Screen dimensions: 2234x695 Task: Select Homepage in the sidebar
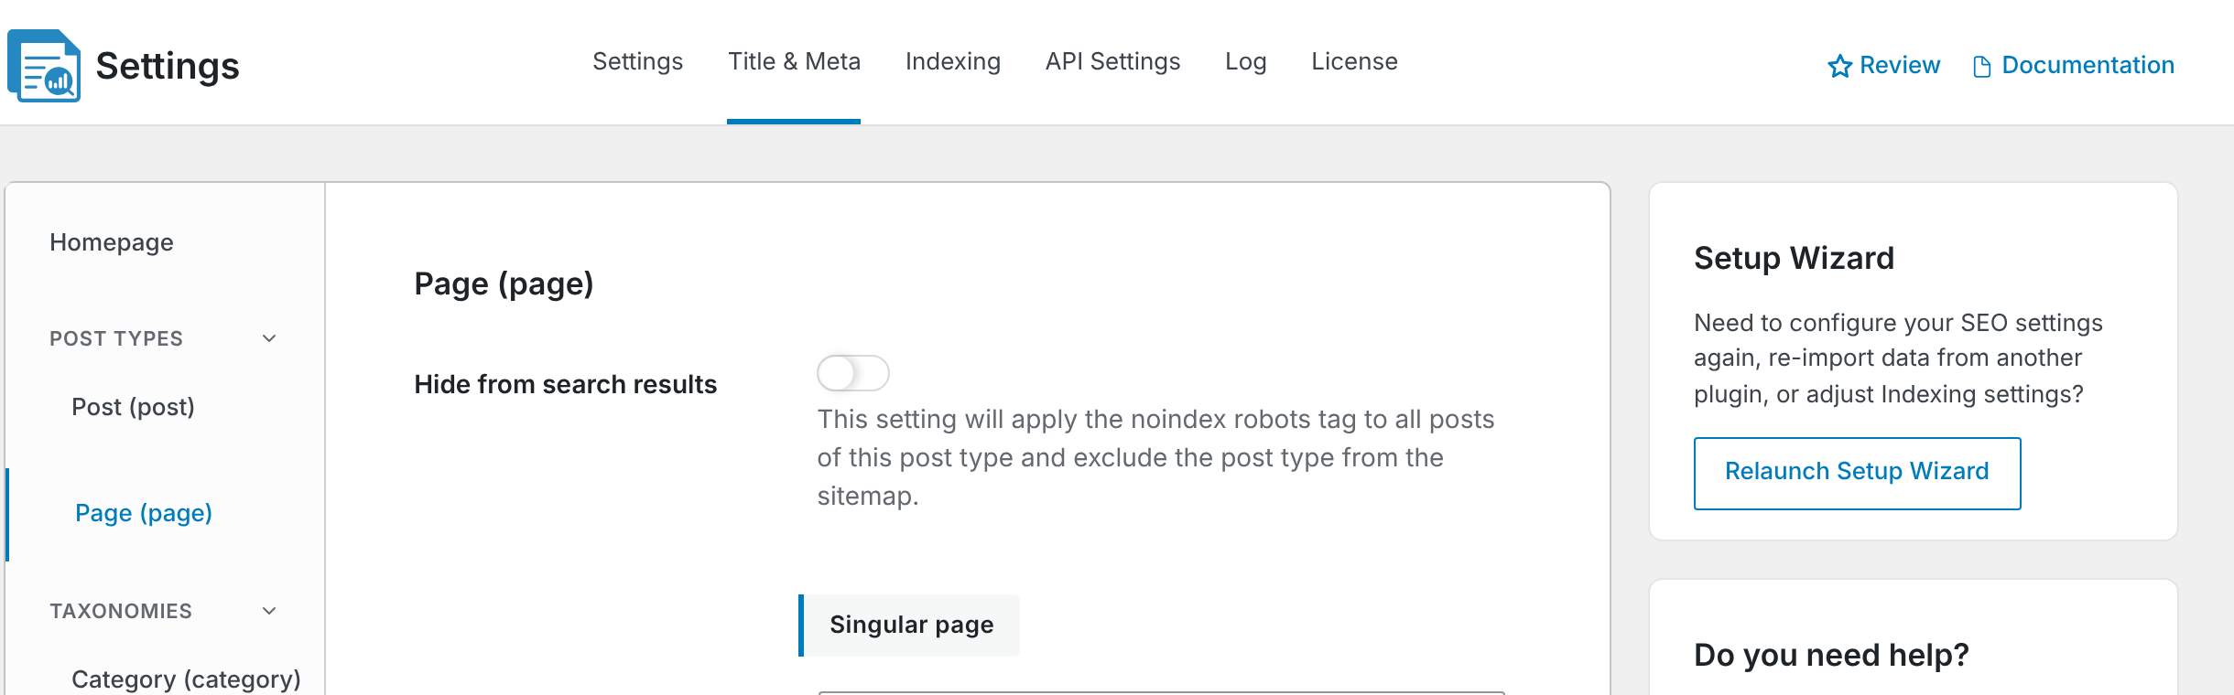112,242
